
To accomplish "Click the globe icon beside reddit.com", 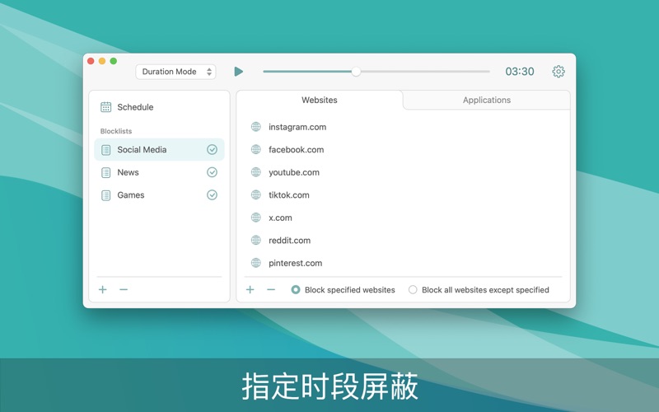I will (256, 240).
